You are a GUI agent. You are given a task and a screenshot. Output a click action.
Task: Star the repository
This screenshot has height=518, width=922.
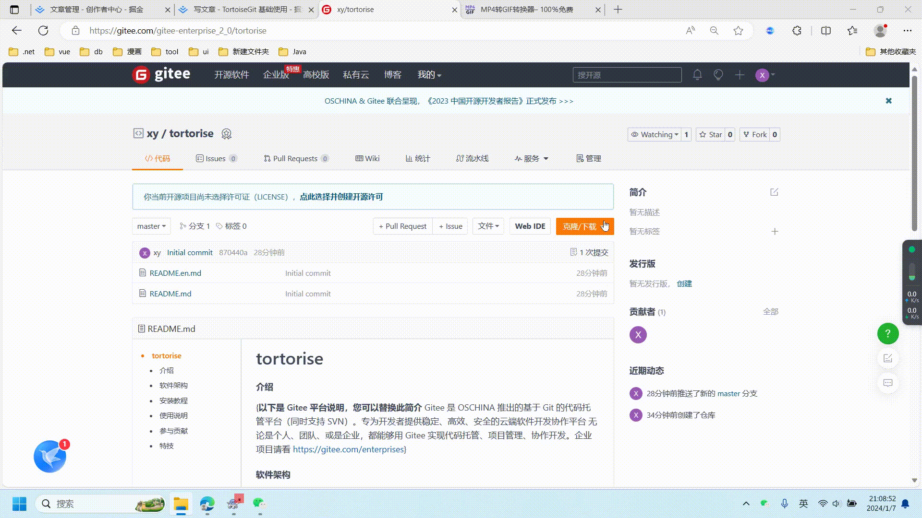point(711,135)
